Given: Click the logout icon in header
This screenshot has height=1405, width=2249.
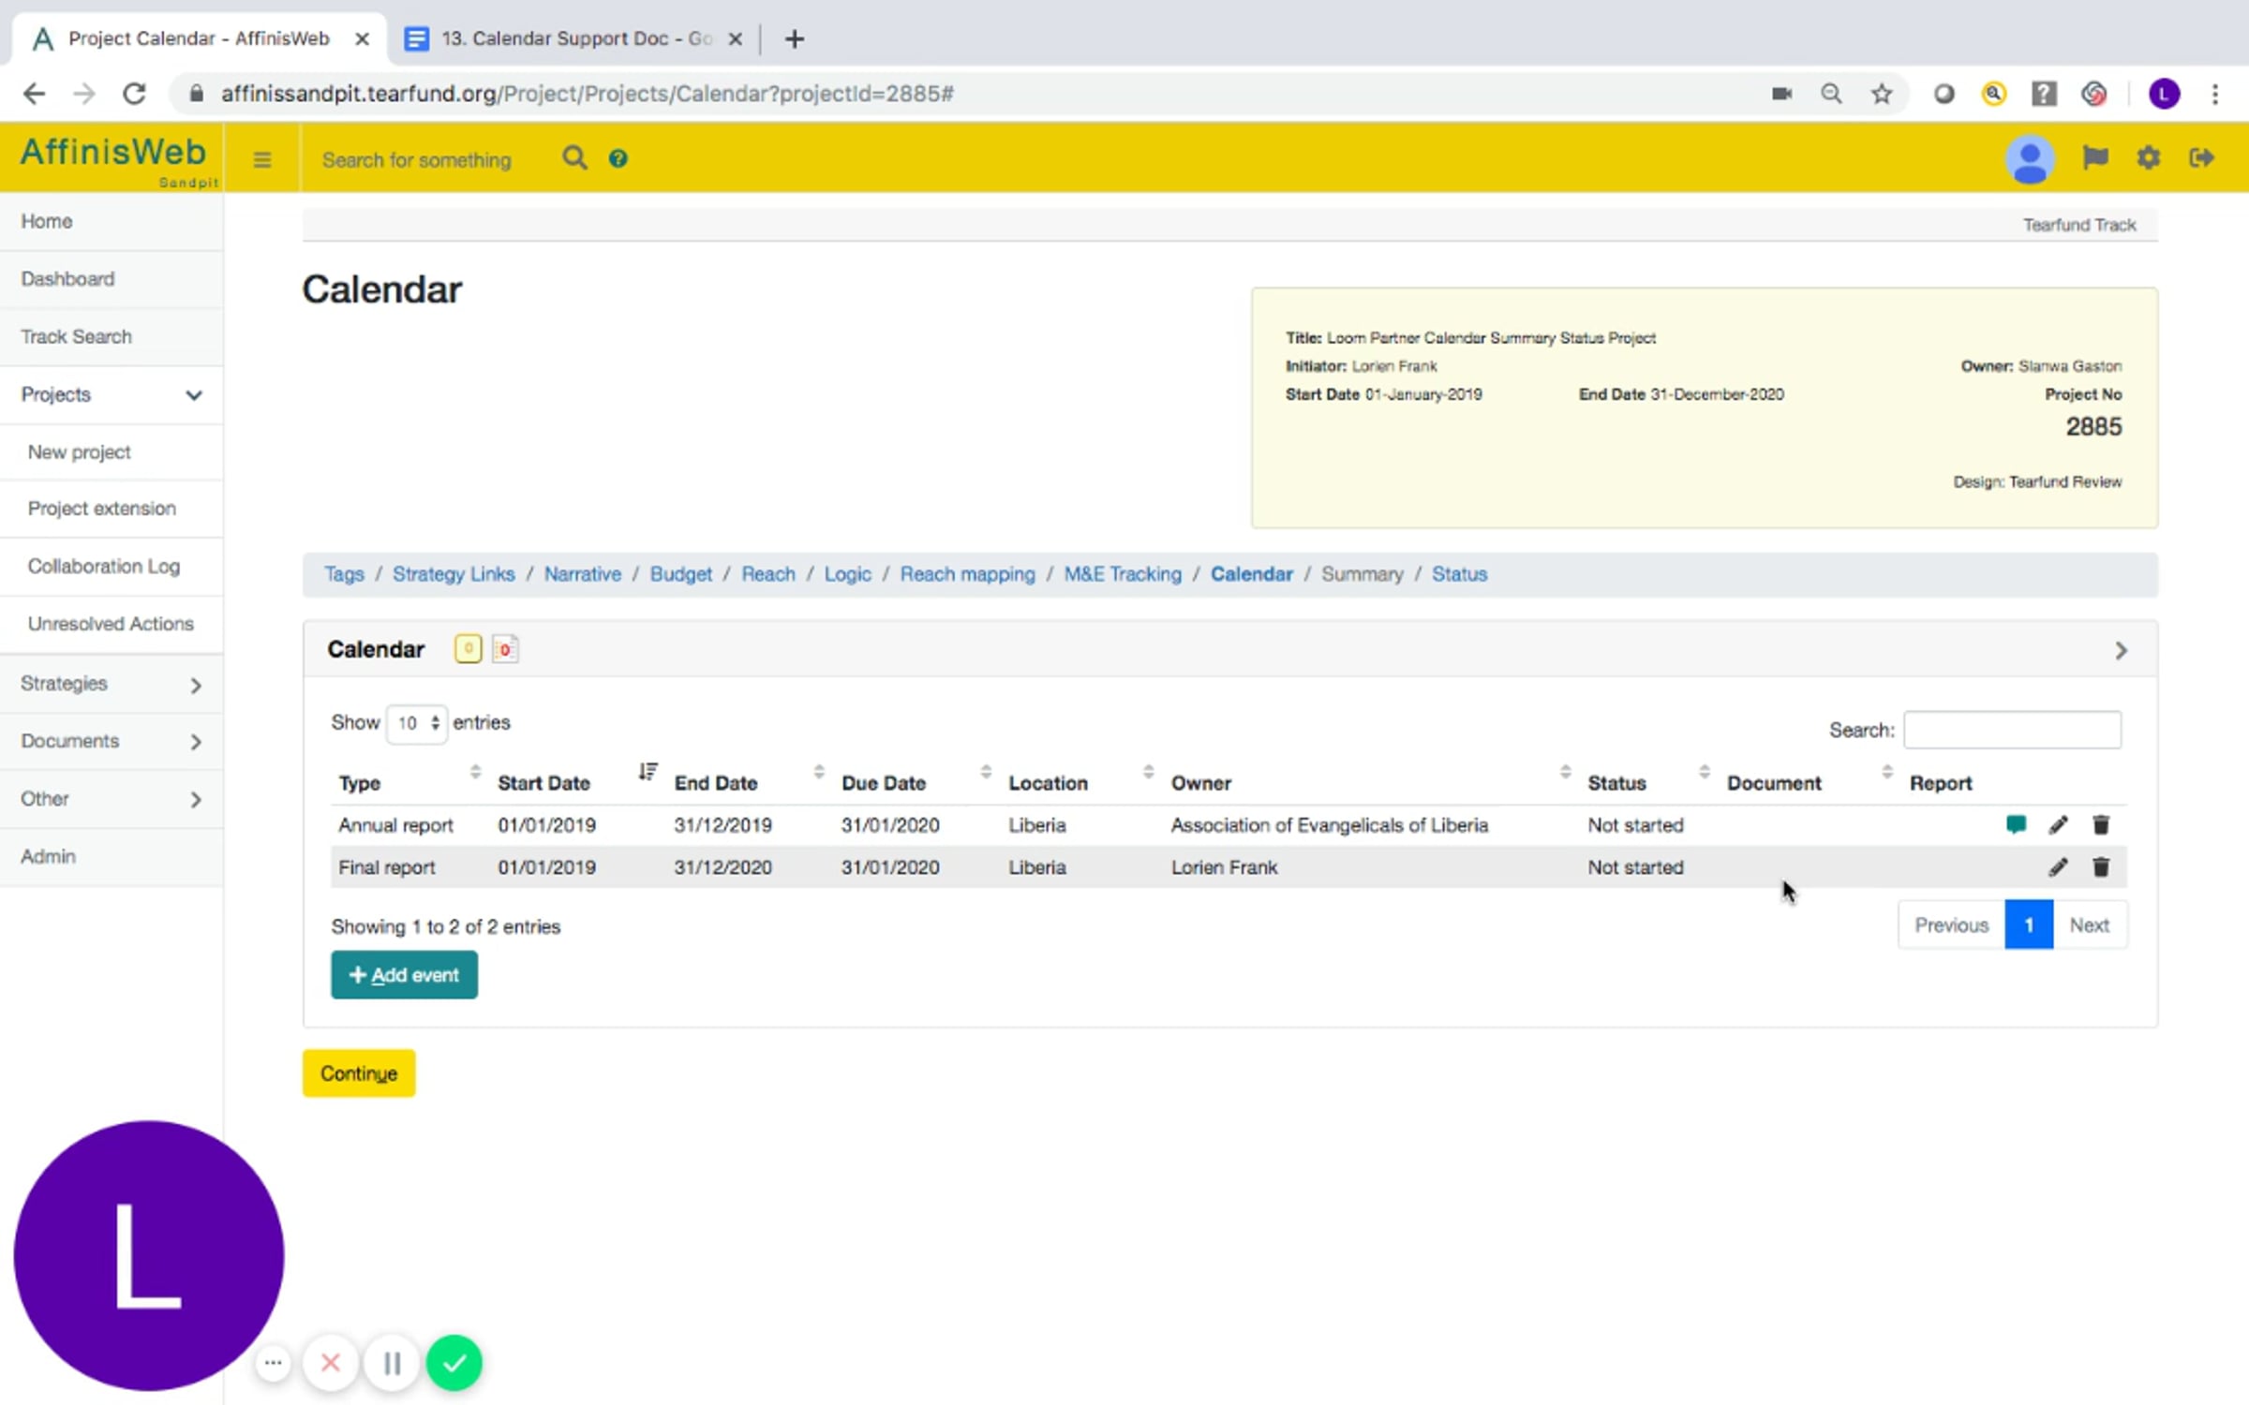Looking at the screenshot, I should click(2202, 157).
